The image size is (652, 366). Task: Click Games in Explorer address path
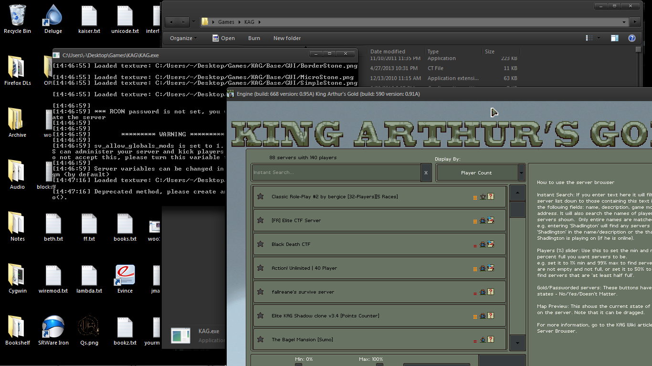(x=226, y=22)
